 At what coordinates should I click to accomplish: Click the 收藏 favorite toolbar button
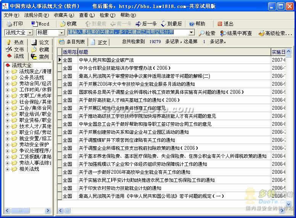tap(68, 24)
